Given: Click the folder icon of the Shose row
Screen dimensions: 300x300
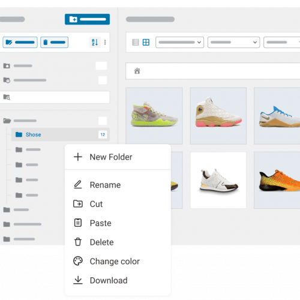Looking at the screenshot, I should coord(19,134).
